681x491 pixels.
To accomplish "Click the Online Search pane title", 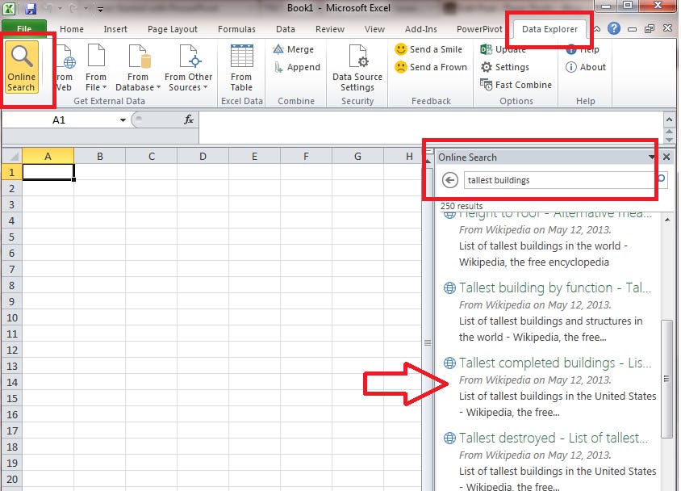I will tap(467, 157).
